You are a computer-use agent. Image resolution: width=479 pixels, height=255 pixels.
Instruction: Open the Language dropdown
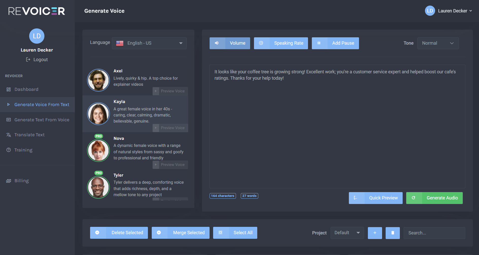coord(149,43)
